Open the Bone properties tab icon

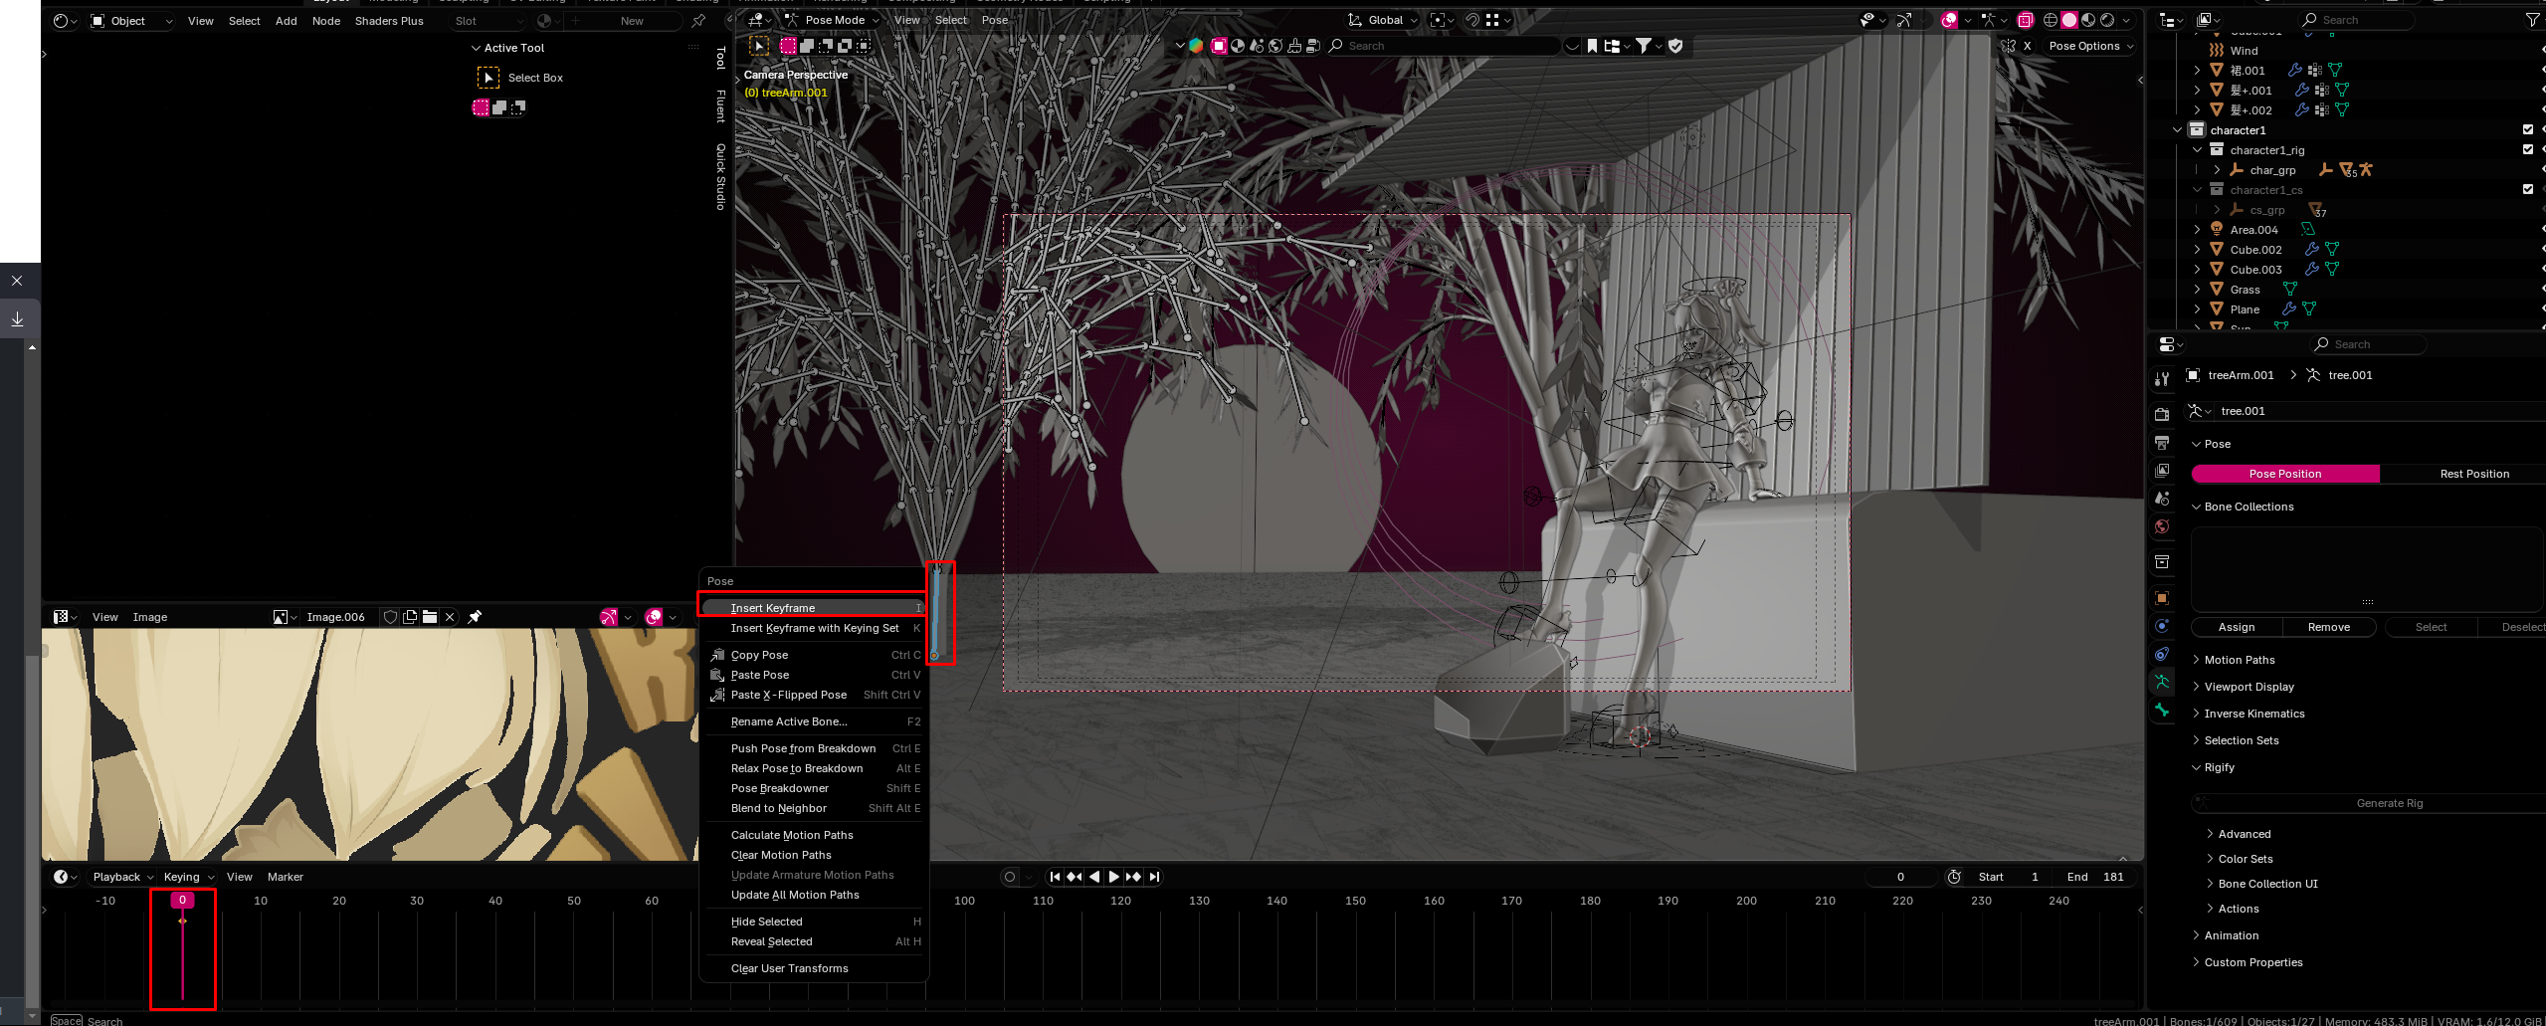pyautogui.click(x=2162, y=710)
